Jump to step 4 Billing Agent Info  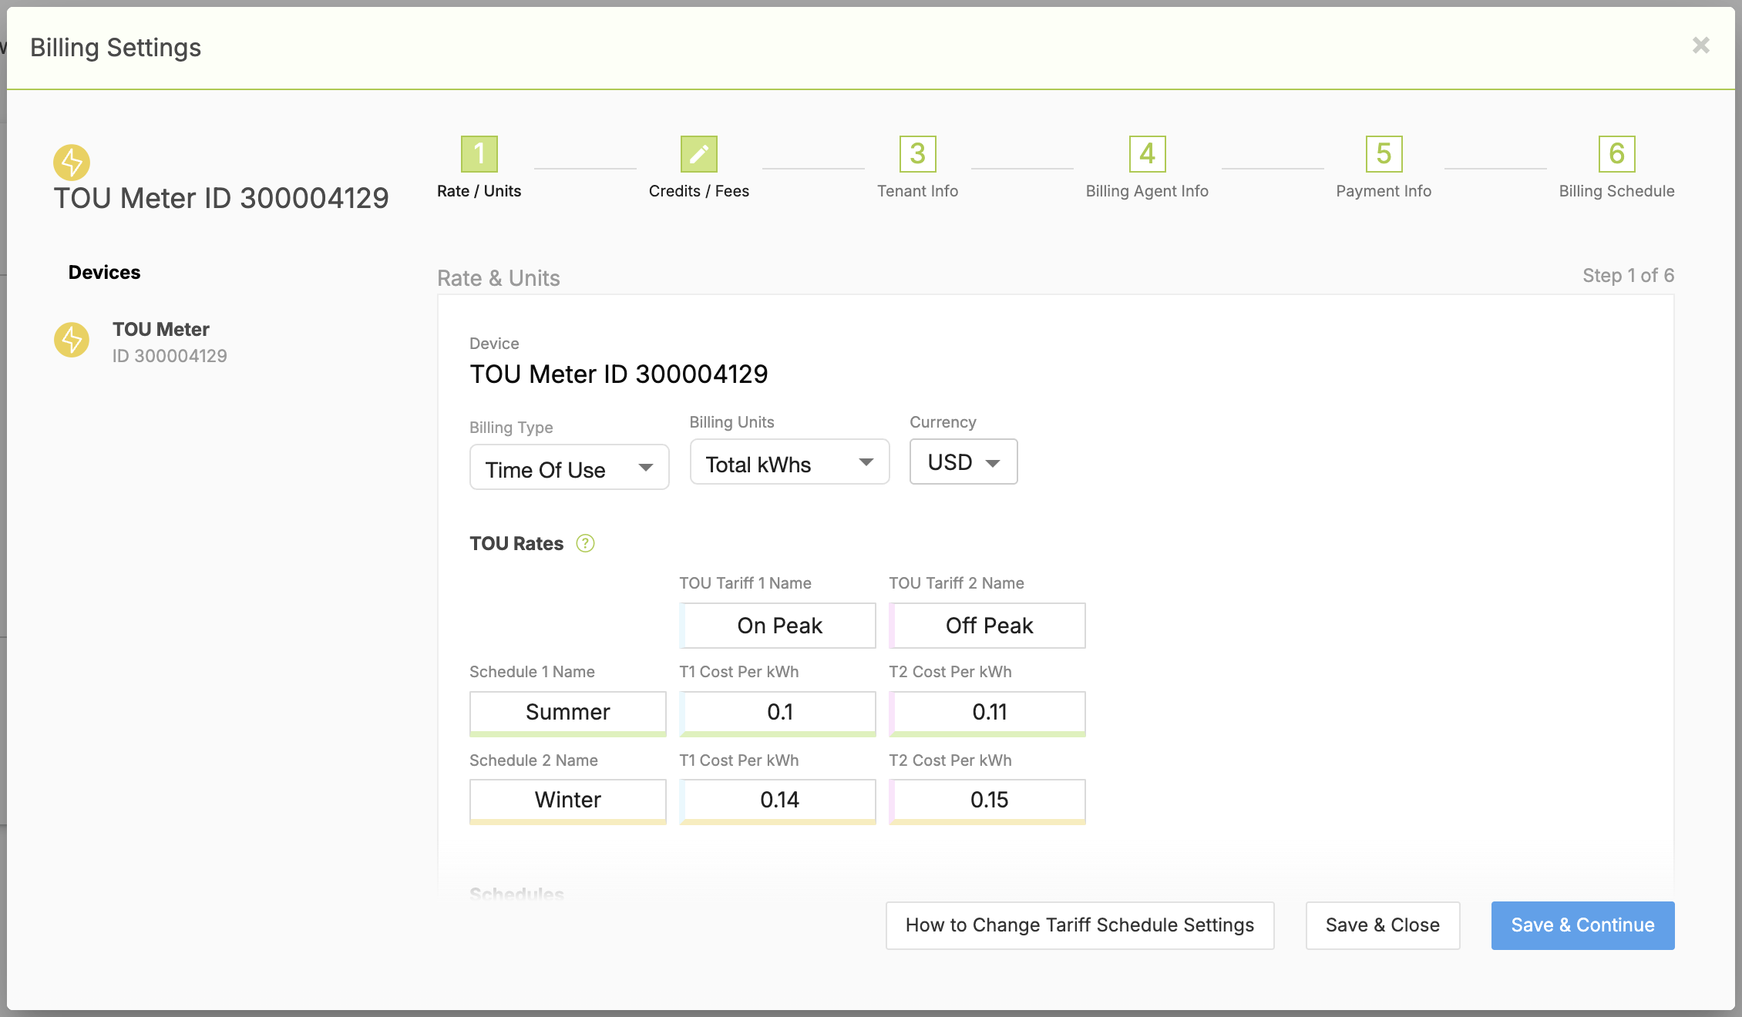pyautogui.click(x=1147, y=154)
